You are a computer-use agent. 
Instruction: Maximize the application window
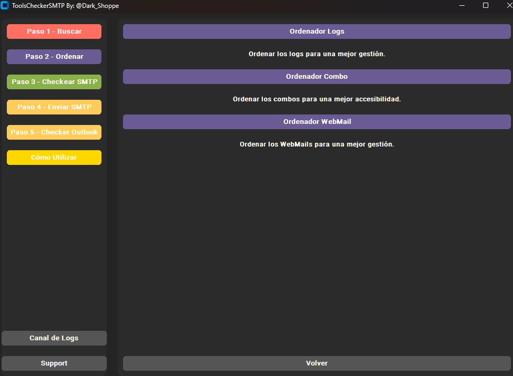[x=485, y=6]
